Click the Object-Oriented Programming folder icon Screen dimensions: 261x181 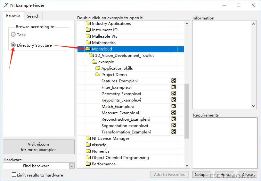click(x=88, y=157)
